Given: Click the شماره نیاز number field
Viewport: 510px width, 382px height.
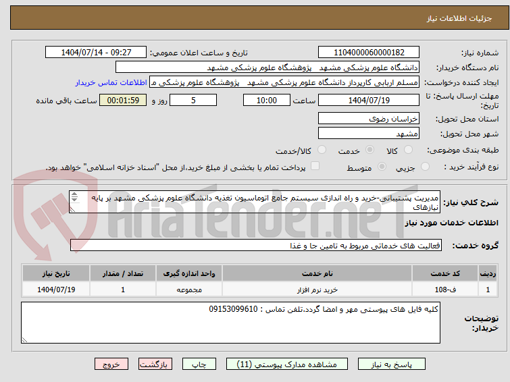Looking at the screenshot, I should coord(369,53).
